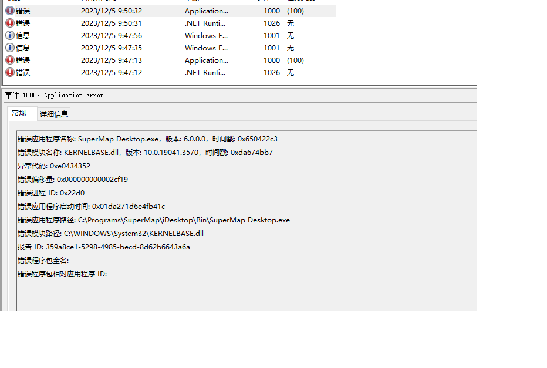The image size is (547, 368).
Task: Click .NET Runti... source in 9:47:12 row
Action: pyautogui.click(x=205, y=73)
